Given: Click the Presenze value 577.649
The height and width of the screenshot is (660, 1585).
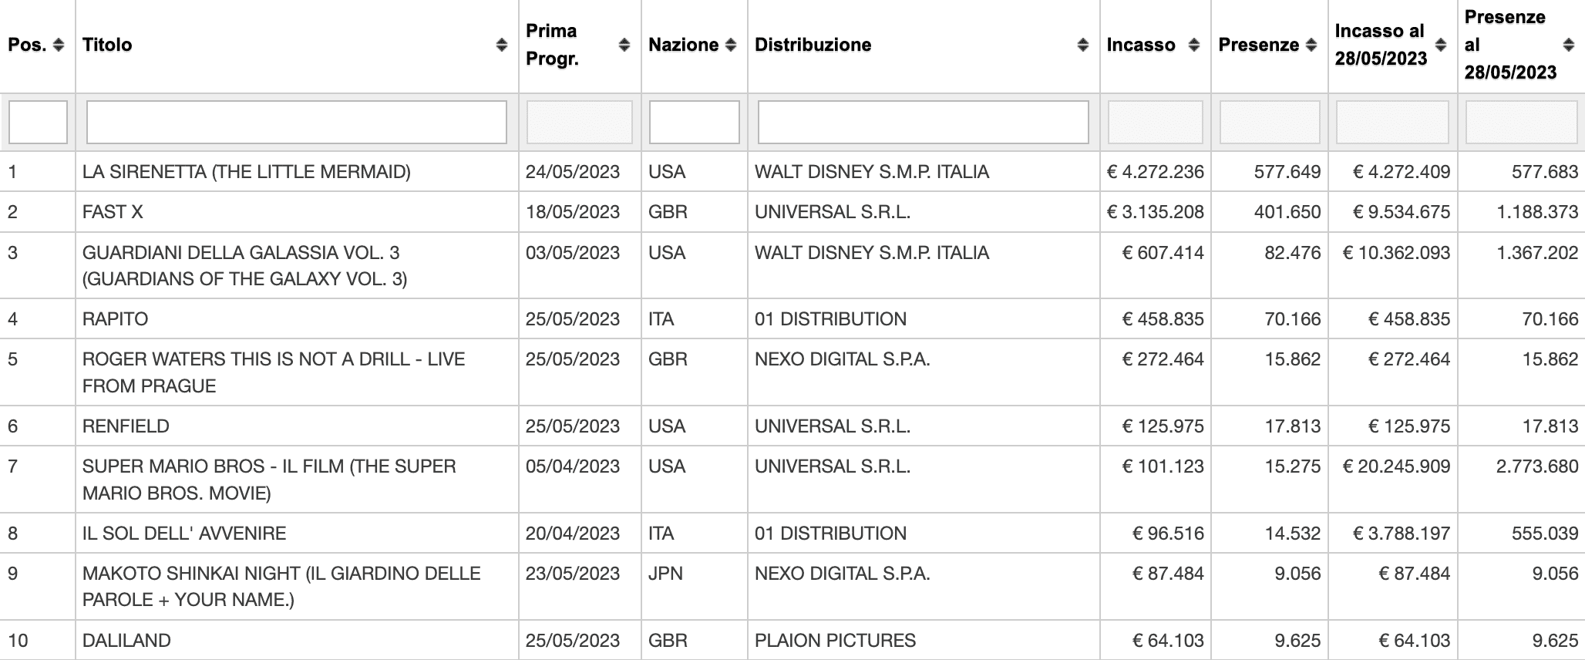Looking at the screenshot, I should pyautogui.click(x=1287, y=171).
